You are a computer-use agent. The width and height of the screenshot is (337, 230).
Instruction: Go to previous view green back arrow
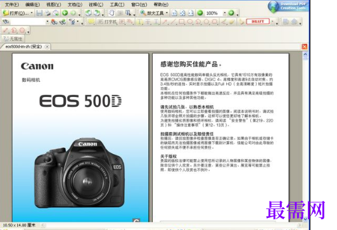[x=65, y=13]
